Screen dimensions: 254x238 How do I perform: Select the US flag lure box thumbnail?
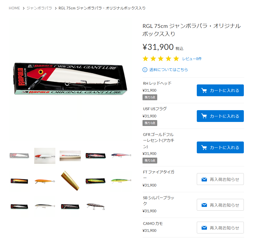(95, 156)
